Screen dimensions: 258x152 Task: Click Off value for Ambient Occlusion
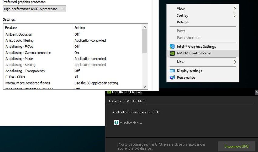(77, 34)
